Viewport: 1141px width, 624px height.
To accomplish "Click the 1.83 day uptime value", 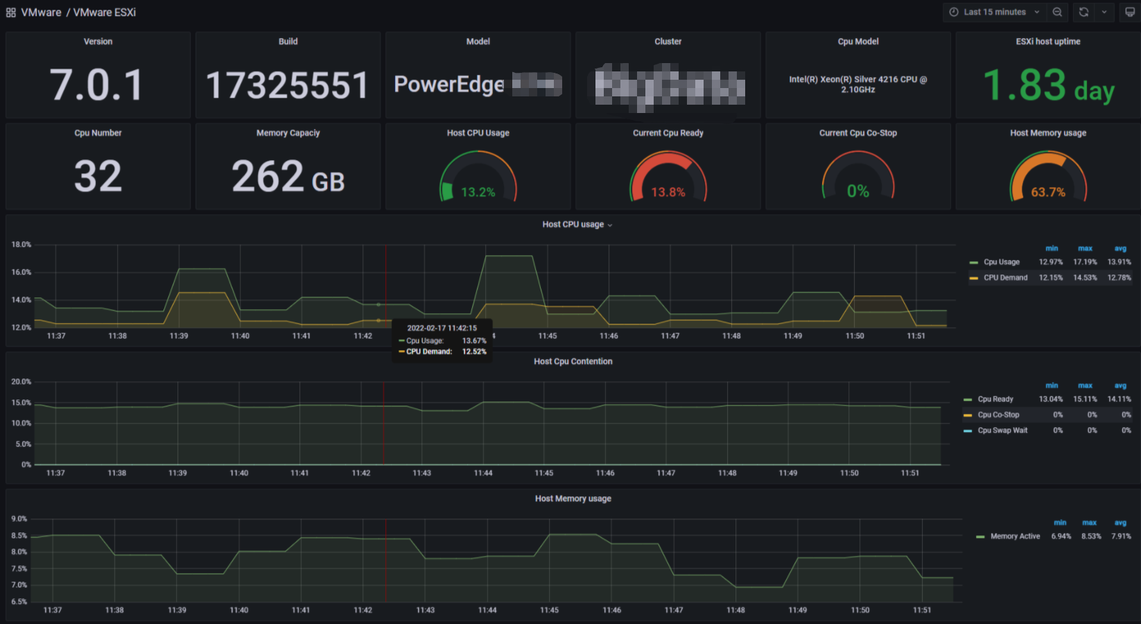I will point(1048,86).
